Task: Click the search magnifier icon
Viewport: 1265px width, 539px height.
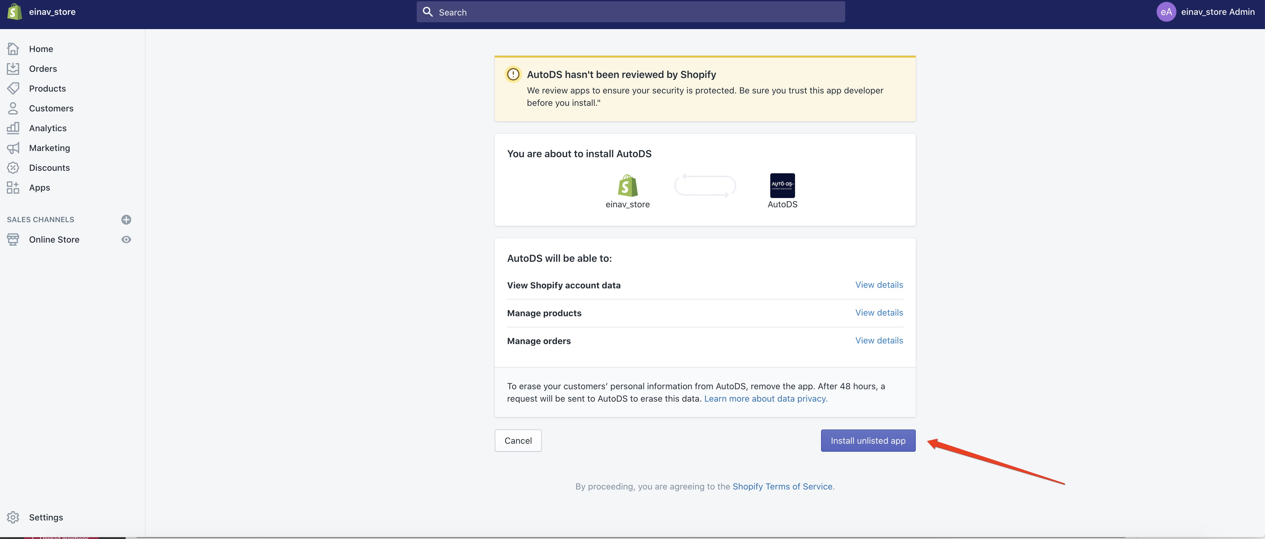Action: click(x=428, y=12)
